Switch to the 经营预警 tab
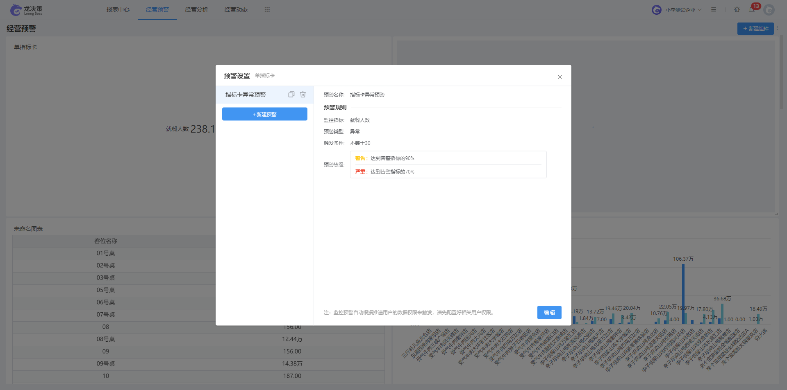Screen dimensions: 787x390 click(x=157, y=9)
